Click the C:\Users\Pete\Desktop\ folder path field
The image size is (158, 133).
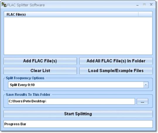tap(71, 102)
